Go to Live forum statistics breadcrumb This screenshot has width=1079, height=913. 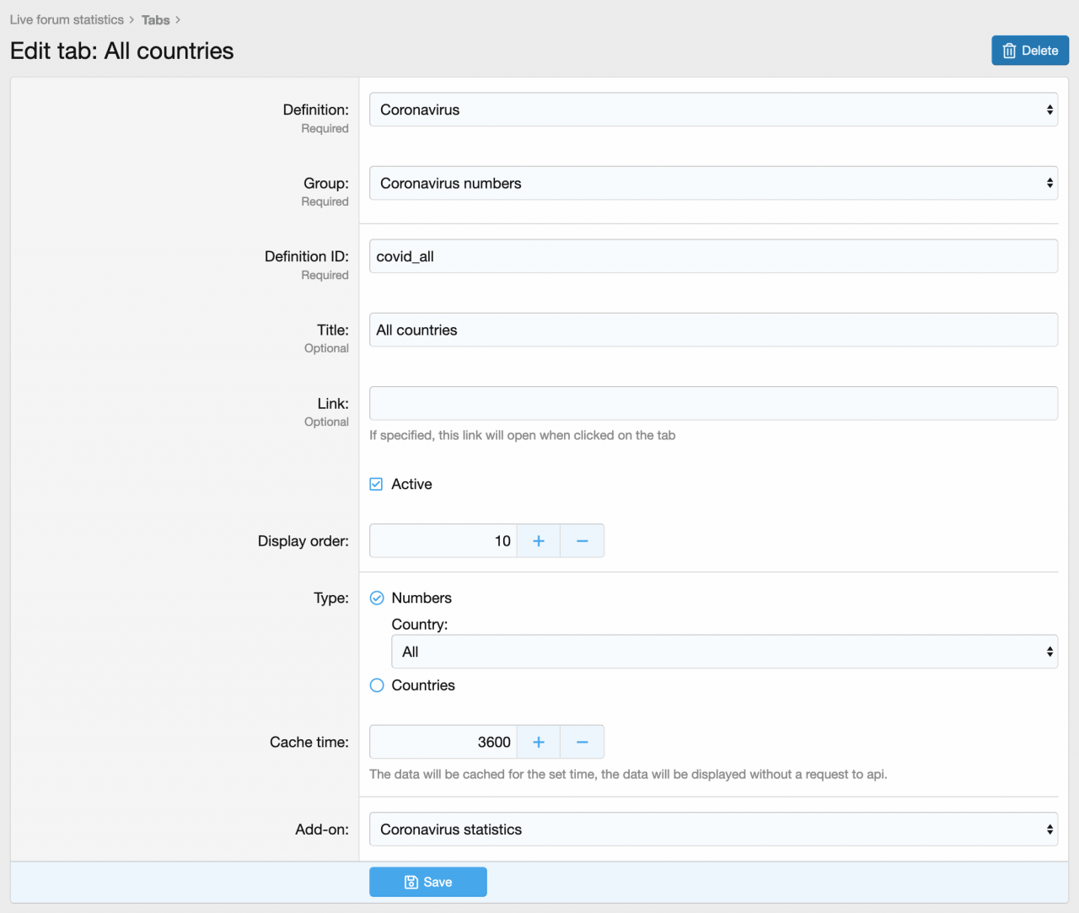pyautogui.click(x=67, y=19)
